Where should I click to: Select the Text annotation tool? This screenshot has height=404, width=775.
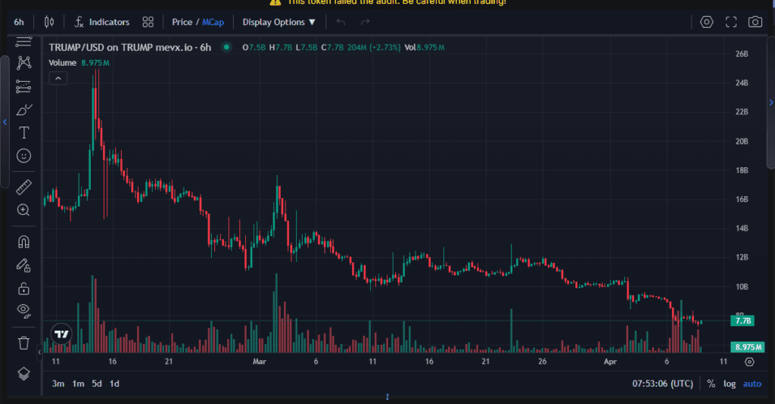23,132
